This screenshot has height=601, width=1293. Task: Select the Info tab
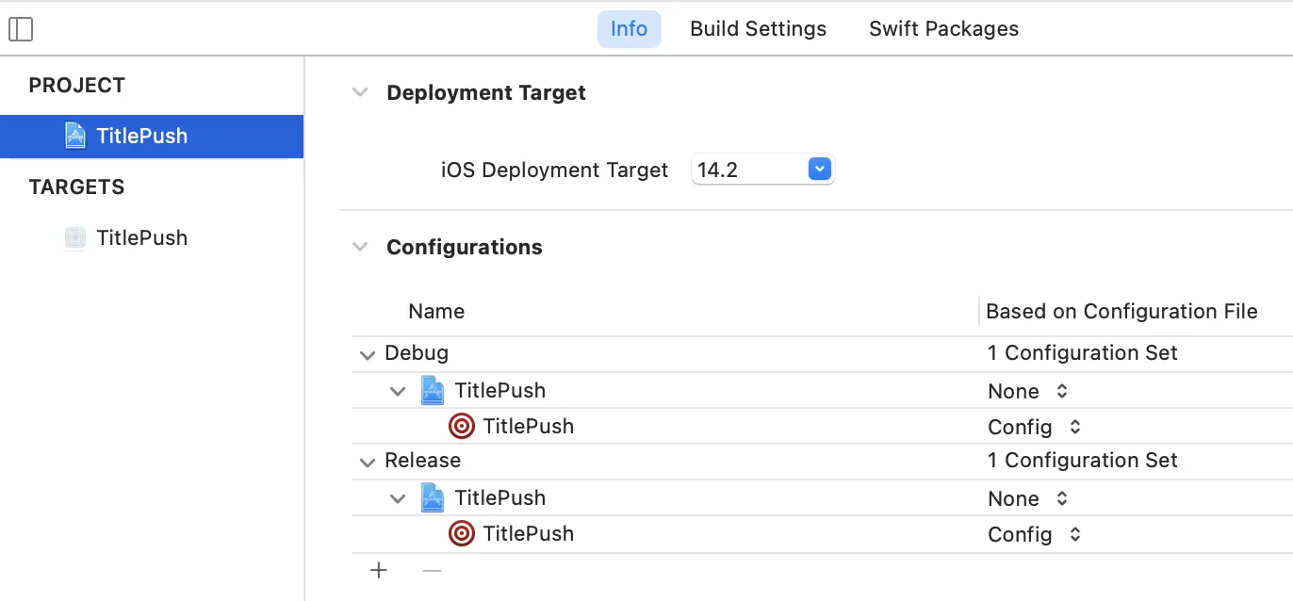(x=629, y=29)
